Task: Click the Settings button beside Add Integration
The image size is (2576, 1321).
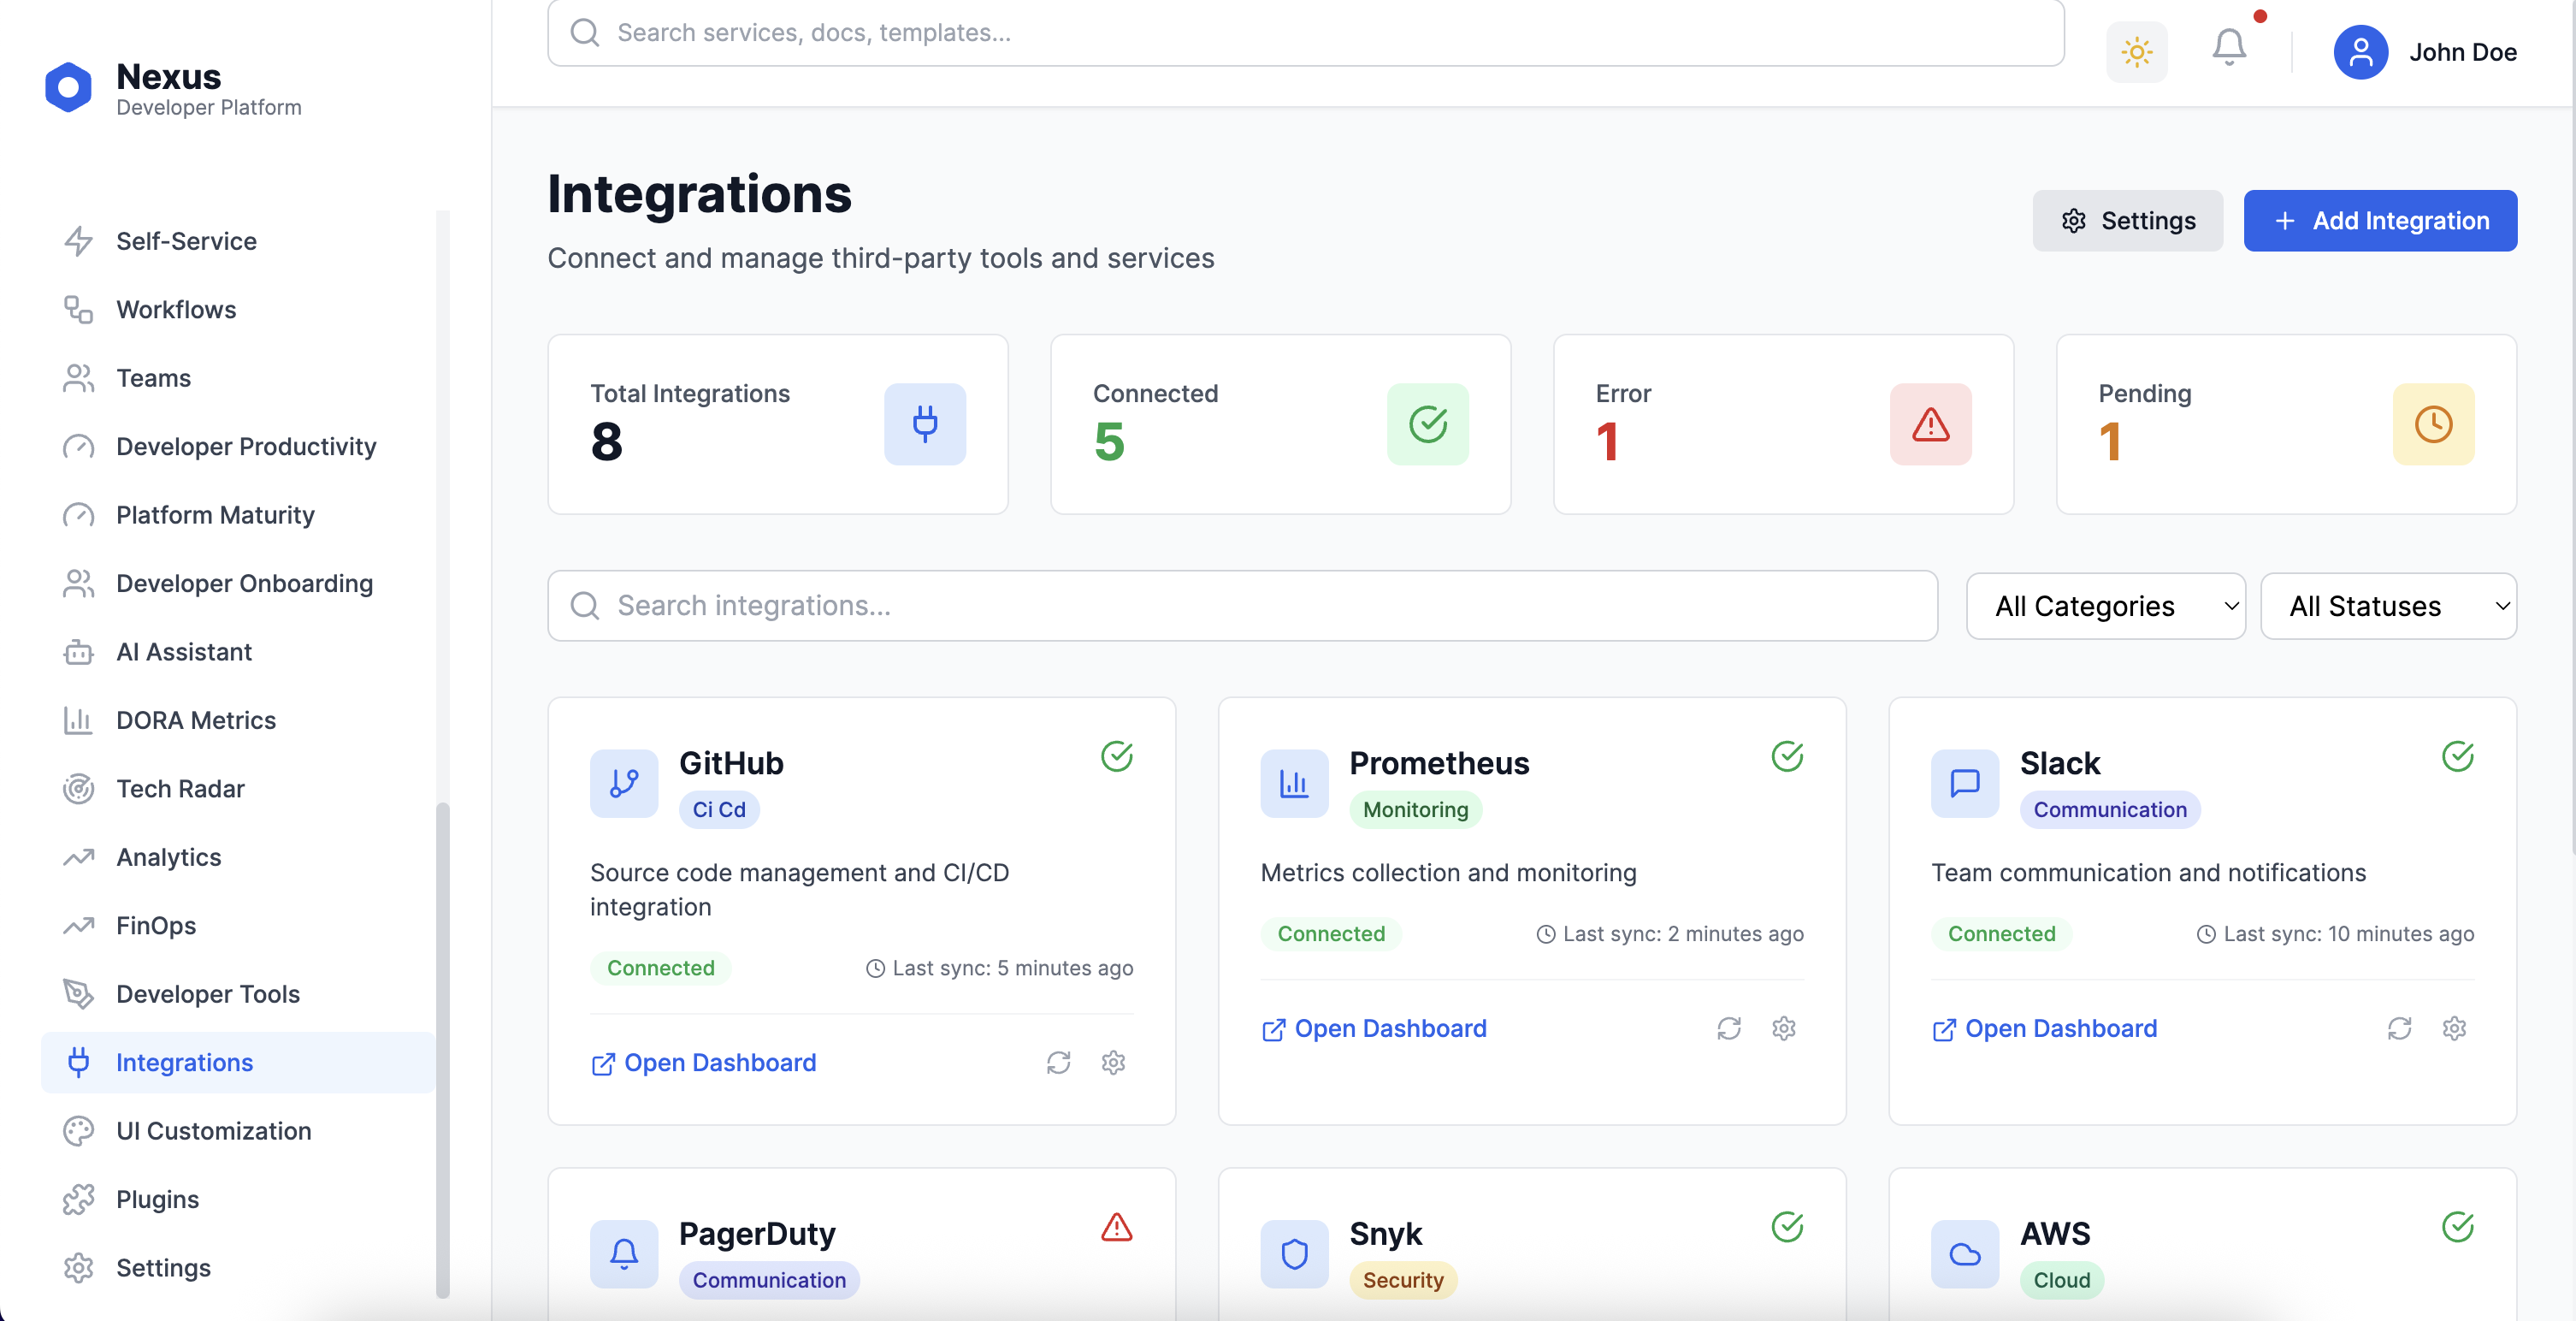Action: tap(2127, 220)
